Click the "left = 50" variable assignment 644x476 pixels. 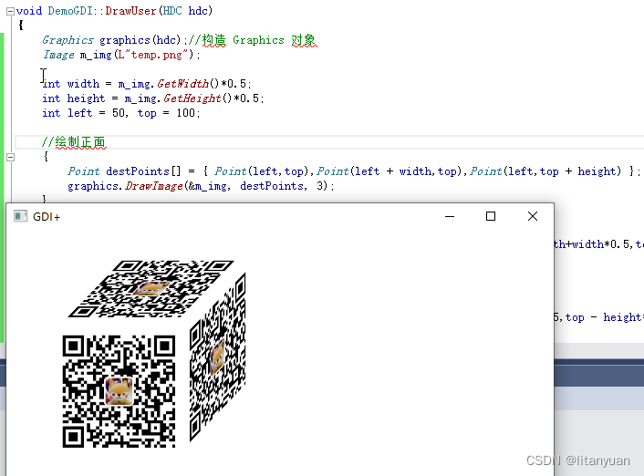(x=96, y=113)
